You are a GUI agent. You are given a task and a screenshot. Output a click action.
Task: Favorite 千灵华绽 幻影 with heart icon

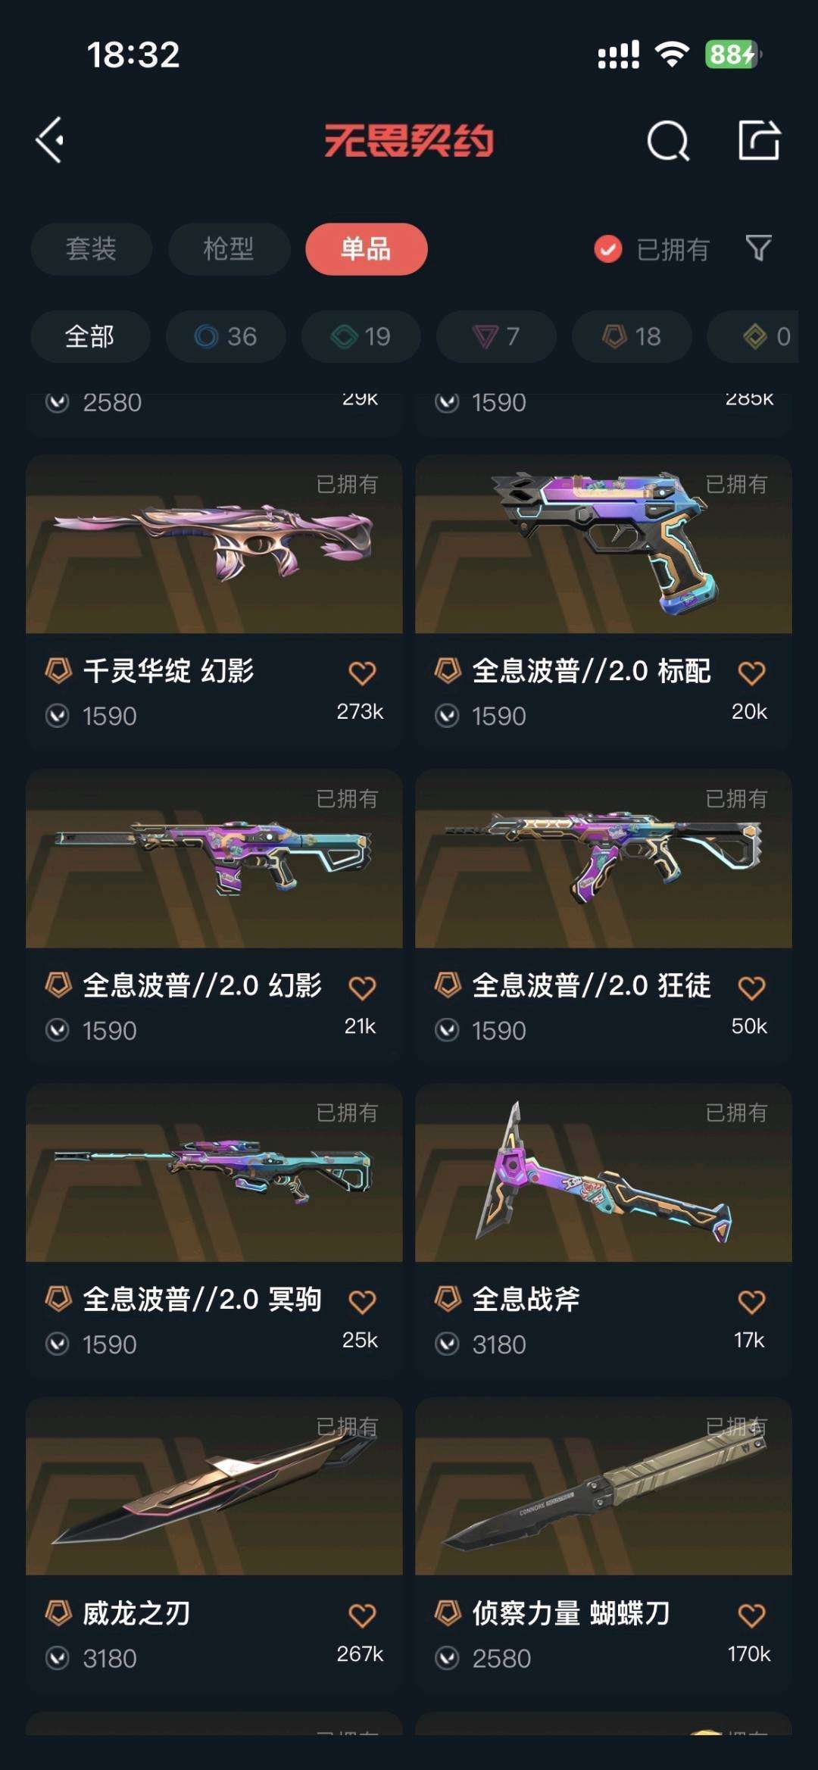[x=362, y=673]
